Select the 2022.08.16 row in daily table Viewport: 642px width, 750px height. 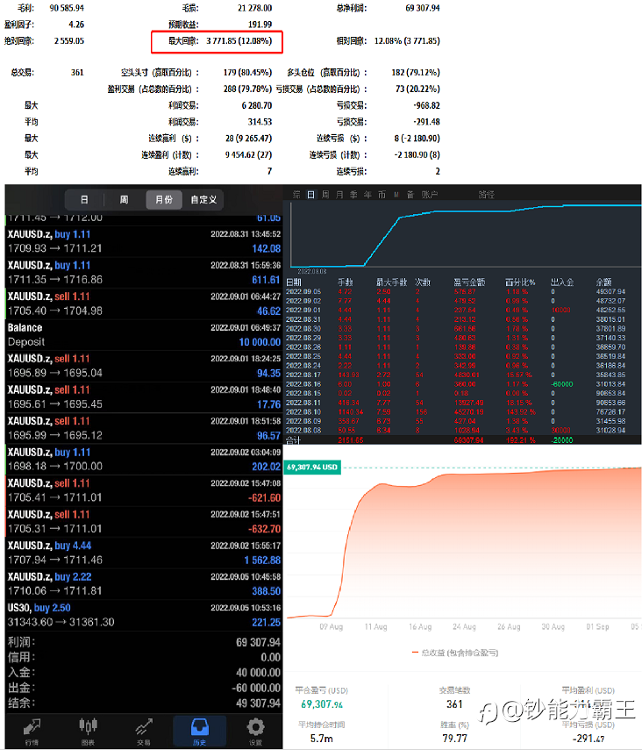coord(455,384)
